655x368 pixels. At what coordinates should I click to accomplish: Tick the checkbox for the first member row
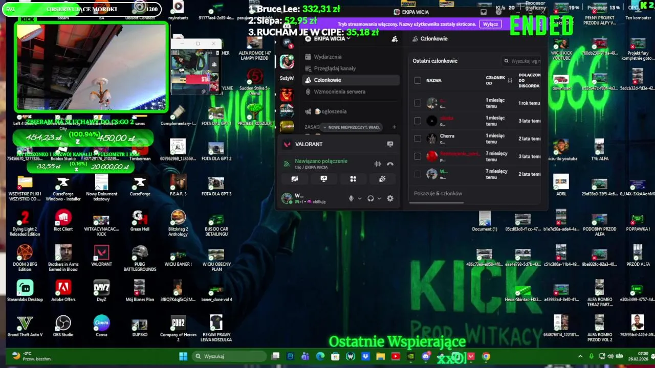418,103
